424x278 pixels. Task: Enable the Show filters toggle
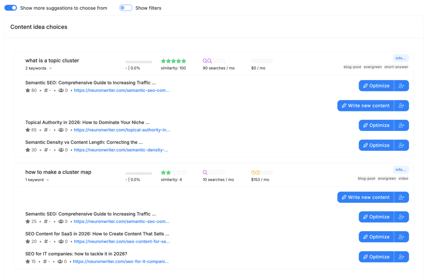tap(126, 8)
